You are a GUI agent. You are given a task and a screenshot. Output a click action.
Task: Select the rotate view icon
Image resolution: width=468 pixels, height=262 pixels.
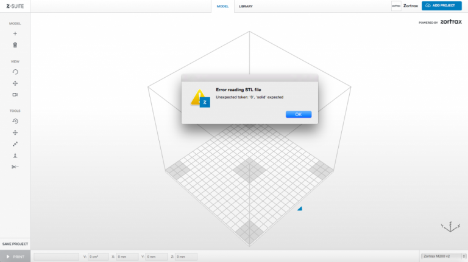[x=15, y=72]
